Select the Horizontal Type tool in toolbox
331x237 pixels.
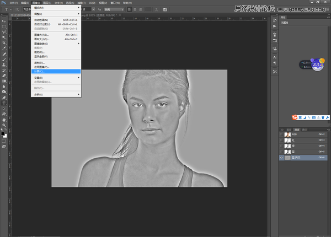point(4,103)
